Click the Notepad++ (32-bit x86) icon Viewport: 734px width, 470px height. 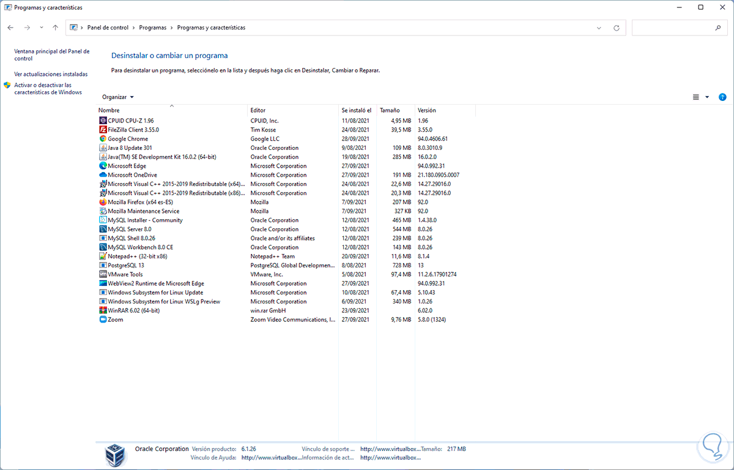pos(103,256)
